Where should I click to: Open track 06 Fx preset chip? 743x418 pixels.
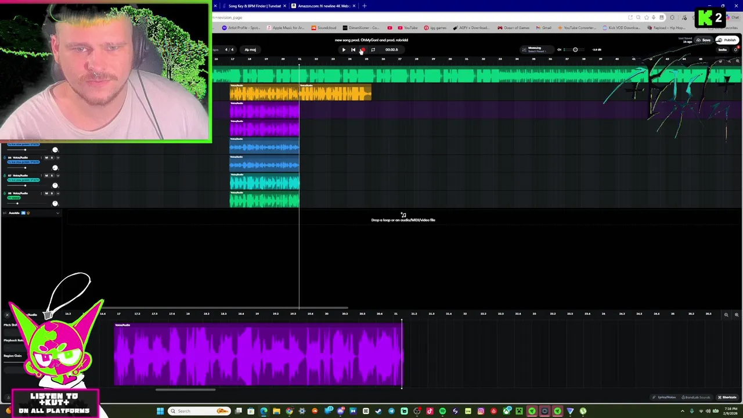click(23, 162)
